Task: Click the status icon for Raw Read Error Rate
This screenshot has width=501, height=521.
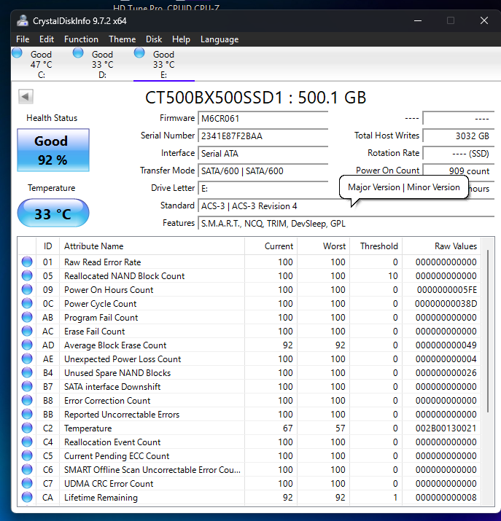Action: pos(27,262)
